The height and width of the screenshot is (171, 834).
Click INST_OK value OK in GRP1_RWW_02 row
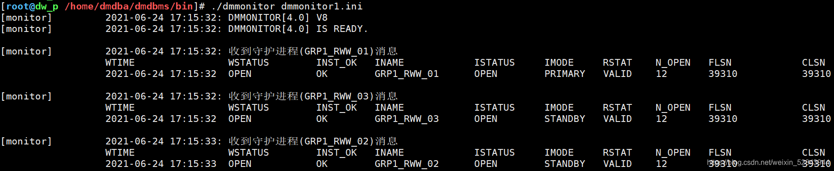tap(322, 164)
